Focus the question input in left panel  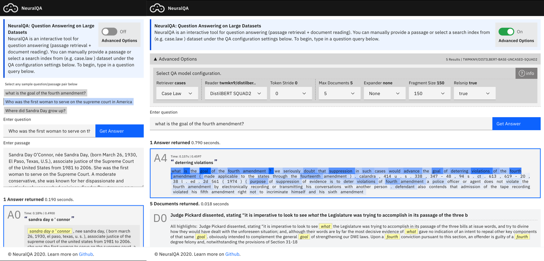pyautogui.click(x=49, y=131)
